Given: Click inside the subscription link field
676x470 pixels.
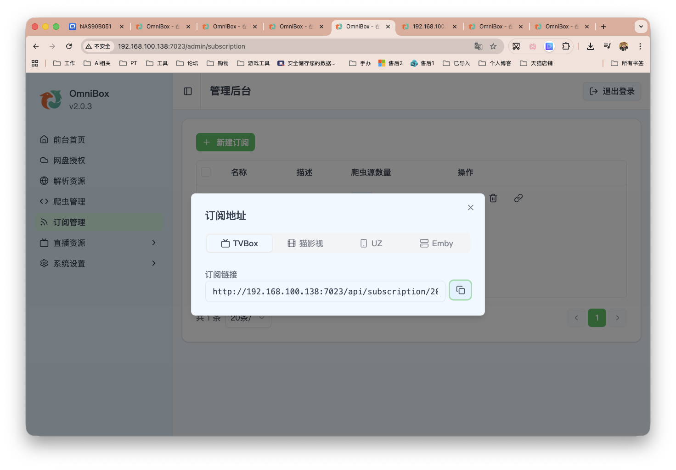Looking at the screenshot, I should [325, 291].
